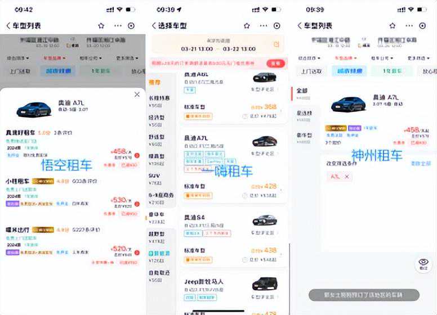Click the blue 清除全部 link
Viewport: 437px width, 315px height.
click(x=421, y=164)
